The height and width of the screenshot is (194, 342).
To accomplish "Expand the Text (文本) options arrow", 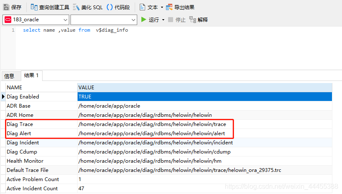I will 162,8.
